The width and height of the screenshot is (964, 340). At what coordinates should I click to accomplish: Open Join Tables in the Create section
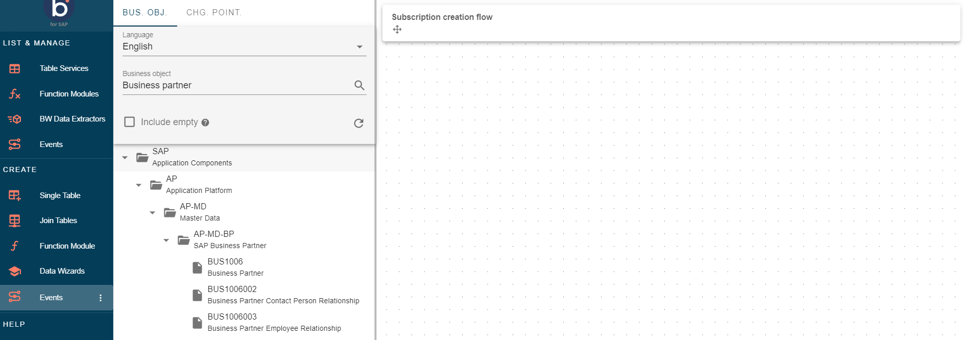coord(58,221)
